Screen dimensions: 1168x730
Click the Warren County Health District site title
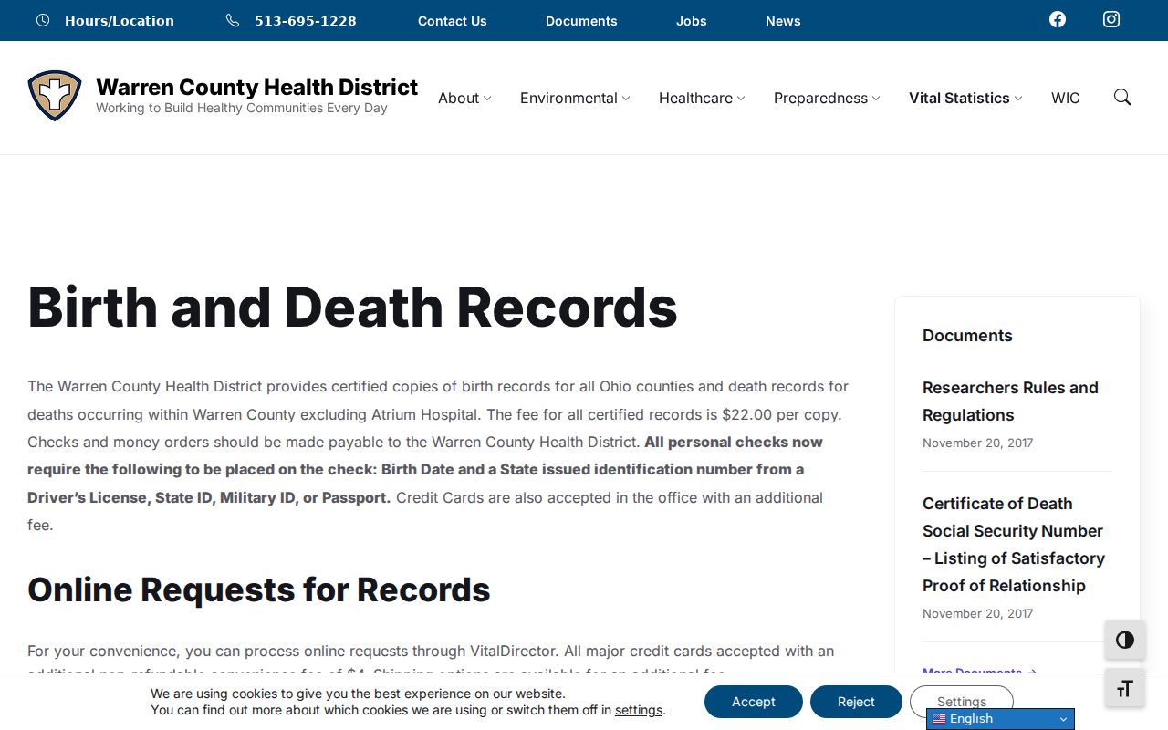tap(257, 87)
